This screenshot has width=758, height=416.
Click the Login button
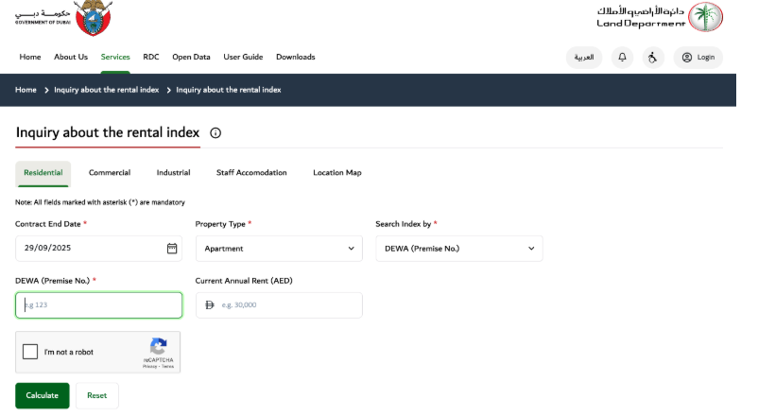point(698,57)
